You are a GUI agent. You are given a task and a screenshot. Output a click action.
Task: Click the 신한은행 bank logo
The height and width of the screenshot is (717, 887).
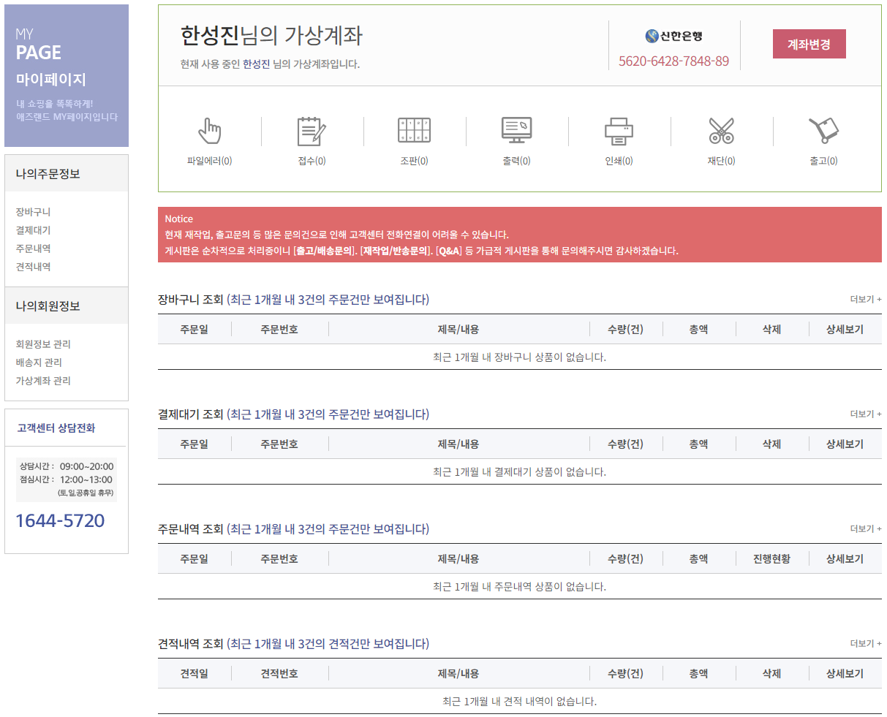coord(673,37)
